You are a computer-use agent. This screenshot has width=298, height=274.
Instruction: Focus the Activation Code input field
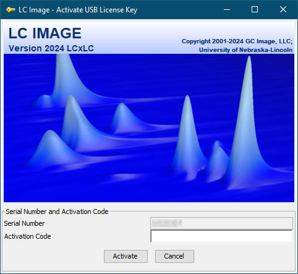(x=221, y=236)
